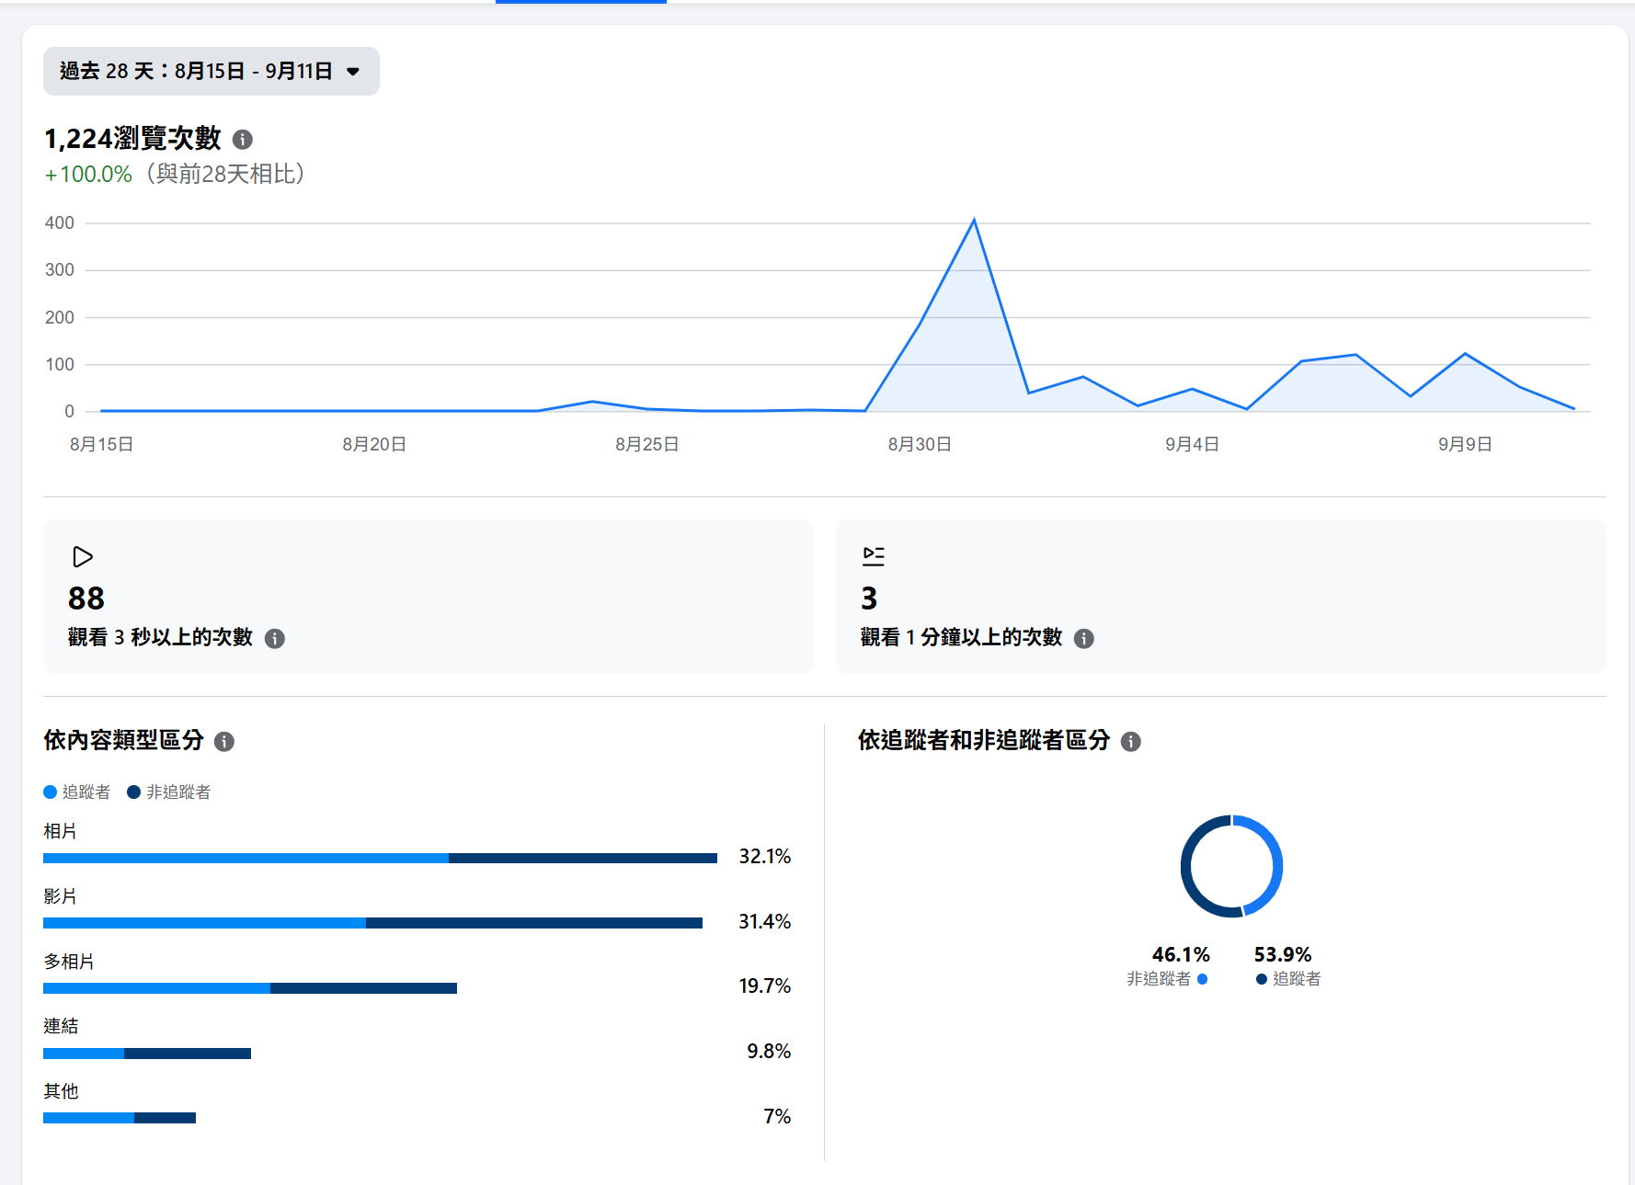Click the 1,224瀏覽次數 heading

click(x=133, y=139)
